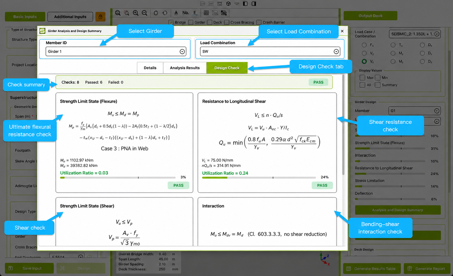Click the zoom out magnifier icon
The height and width of the screenshot is (276, 453).
tap(144, 13)
